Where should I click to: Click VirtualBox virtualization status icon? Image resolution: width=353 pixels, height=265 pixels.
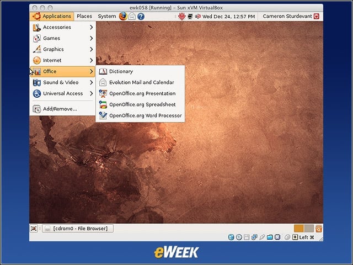point(277,237)
